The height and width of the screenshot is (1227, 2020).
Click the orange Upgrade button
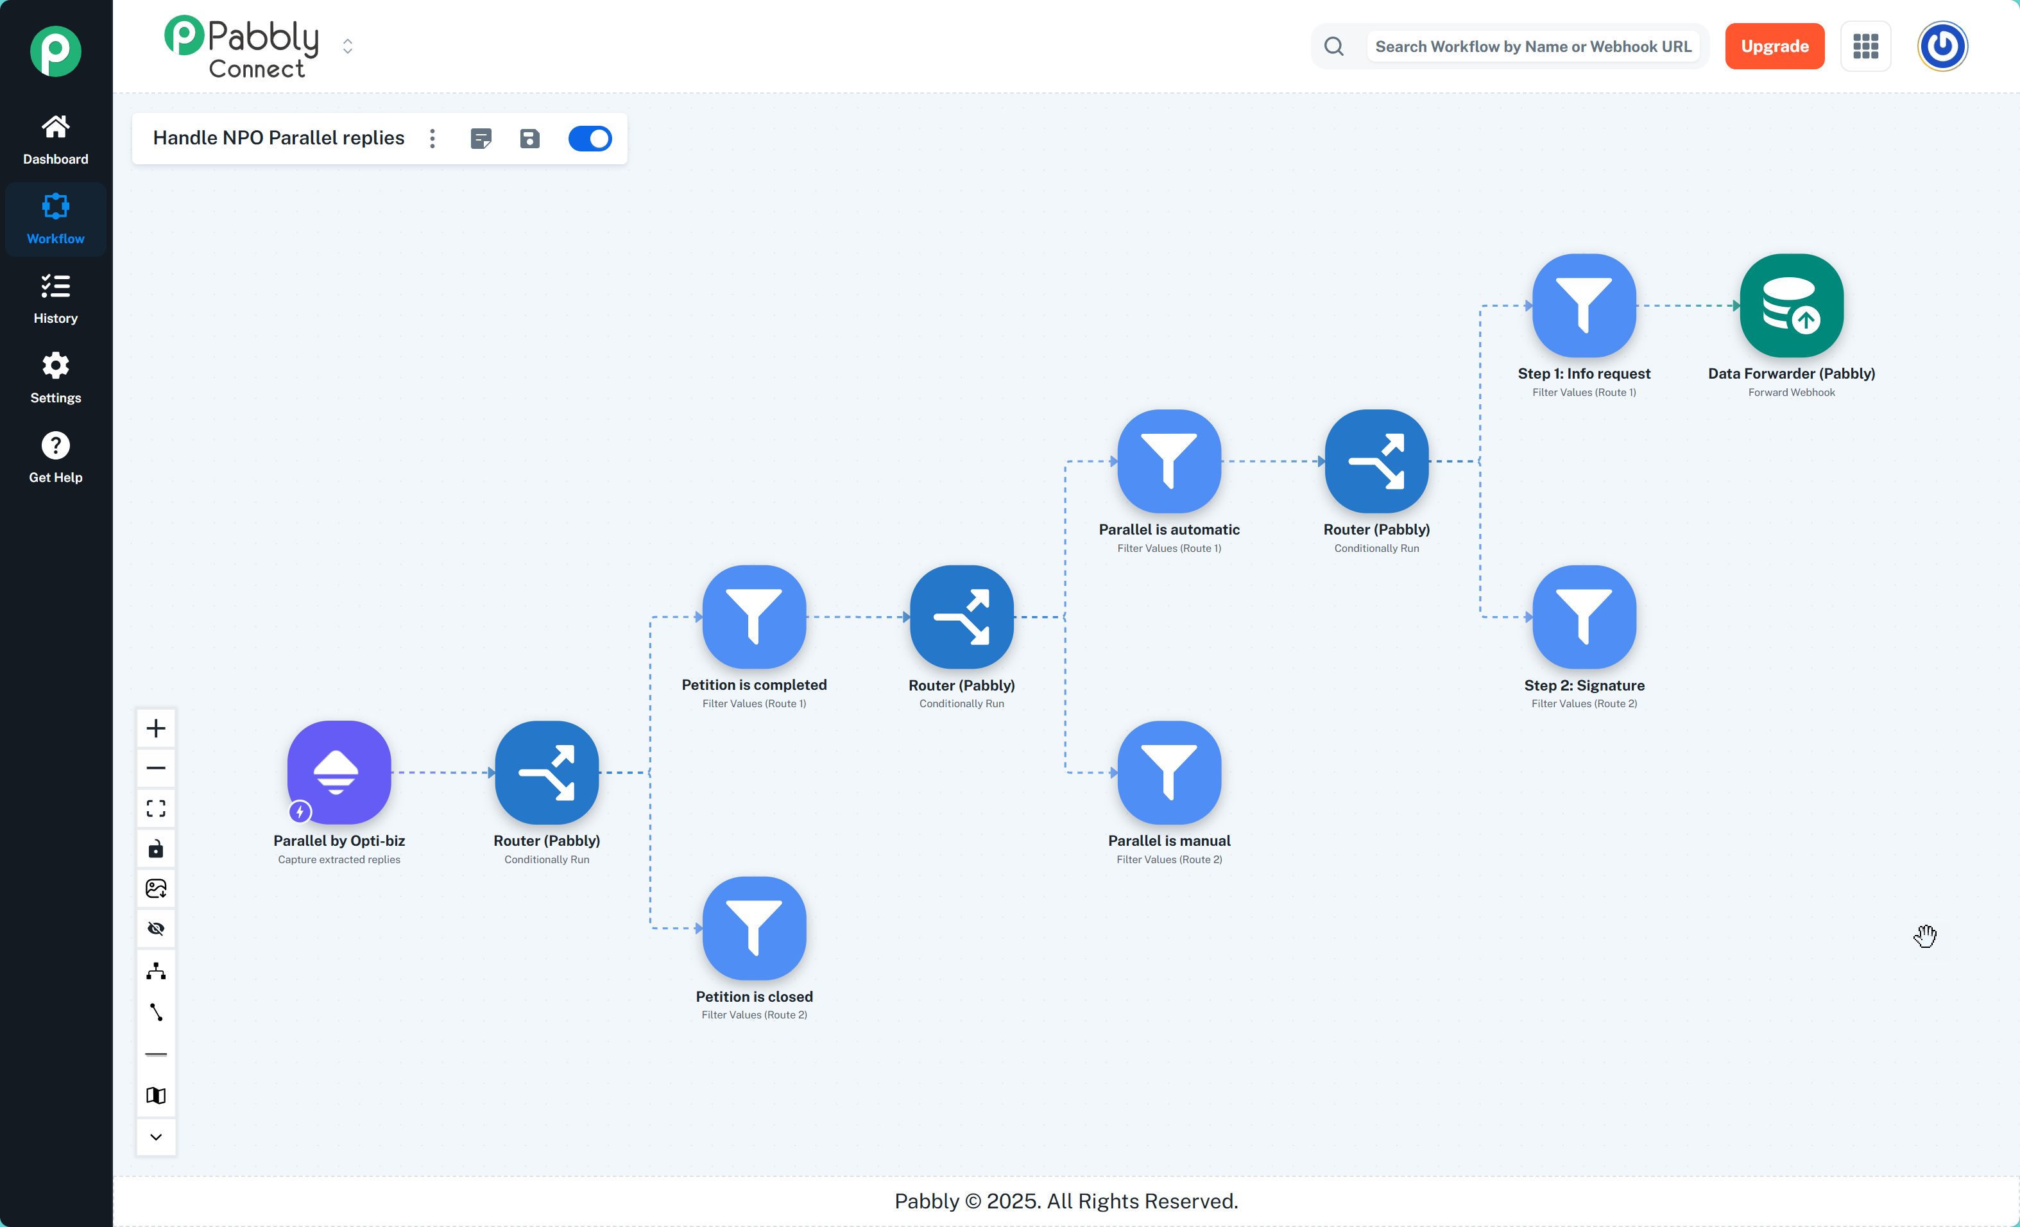1774,47
